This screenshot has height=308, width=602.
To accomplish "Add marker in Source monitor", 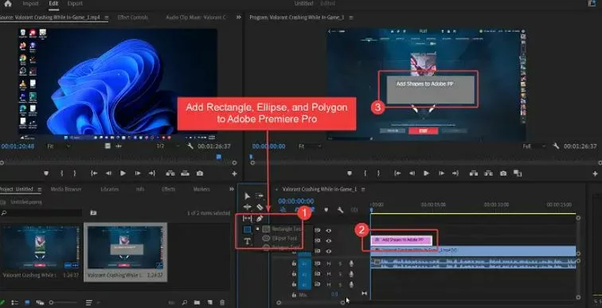I will coord(46,173).
